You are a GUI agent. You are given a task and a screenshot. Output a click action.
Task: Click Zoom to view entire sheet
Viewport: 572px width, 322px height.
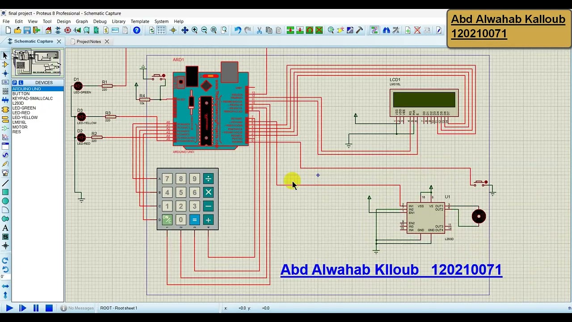pos(214,30)
